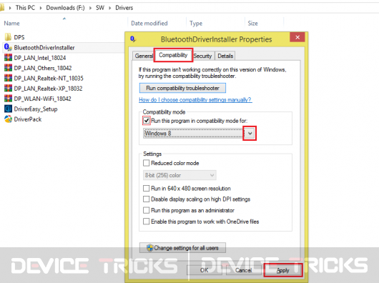The width and height of the screenshot is (379, 283).
Task: Select the DP_LAN_Others_18042 file name
Action: [43, 68]
